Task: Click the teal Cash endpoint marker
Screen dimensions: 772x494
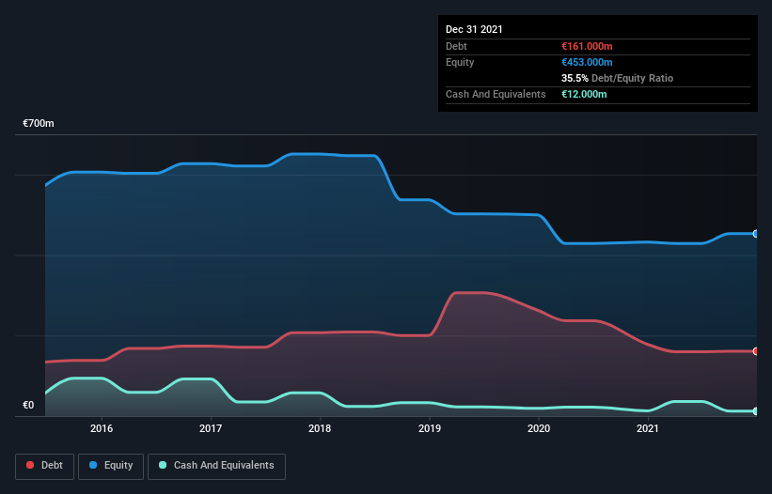Action: (x=756, y=411)
